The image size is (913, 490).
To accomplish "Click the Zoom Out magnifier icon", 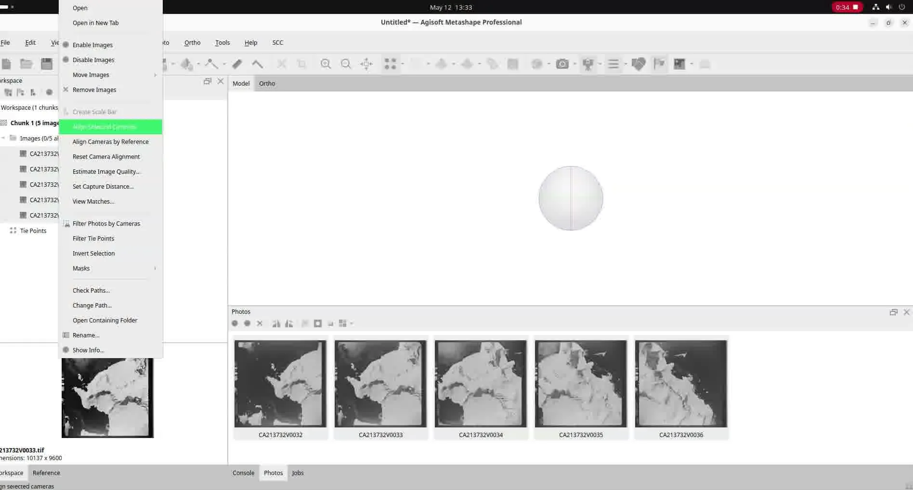I will 346,64.
